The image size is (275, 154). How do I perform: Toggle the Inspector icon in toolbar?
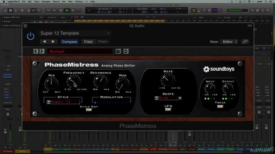tap(10, 10)
